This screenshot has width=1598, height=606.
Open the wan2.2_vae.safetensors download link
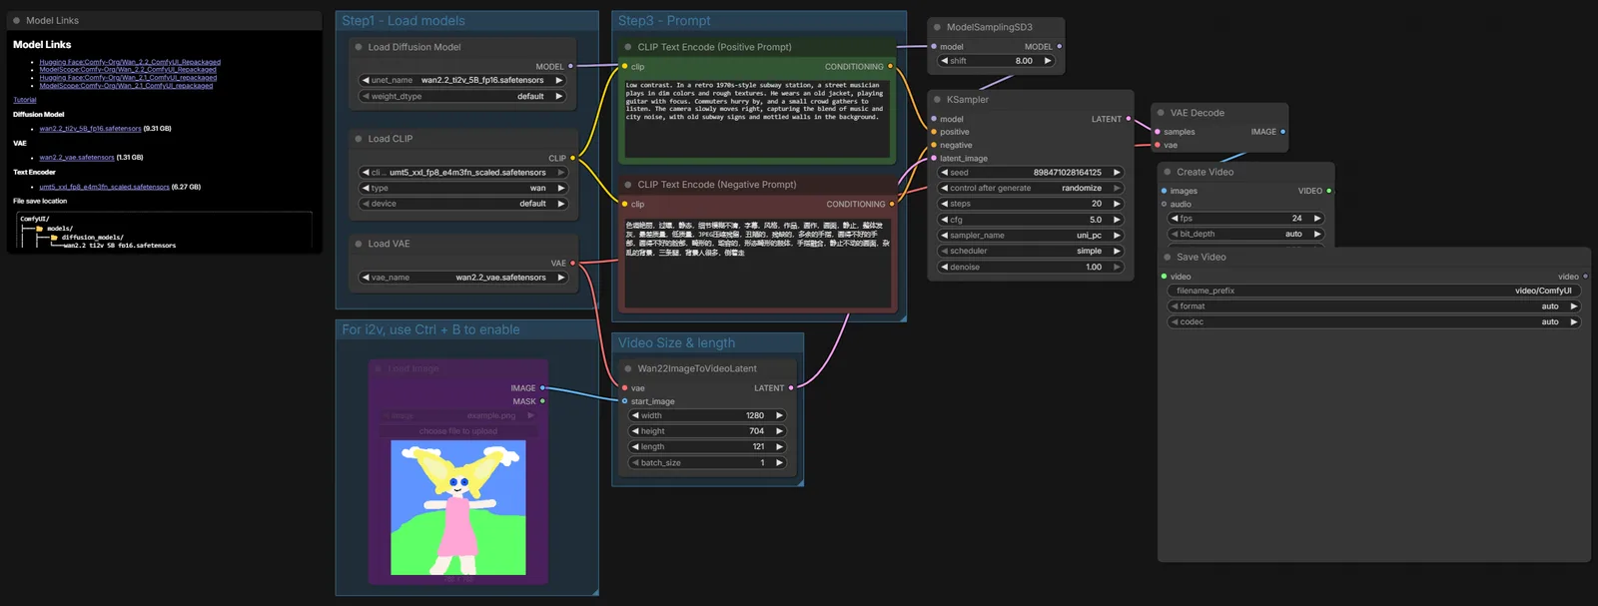click(77, 158)
